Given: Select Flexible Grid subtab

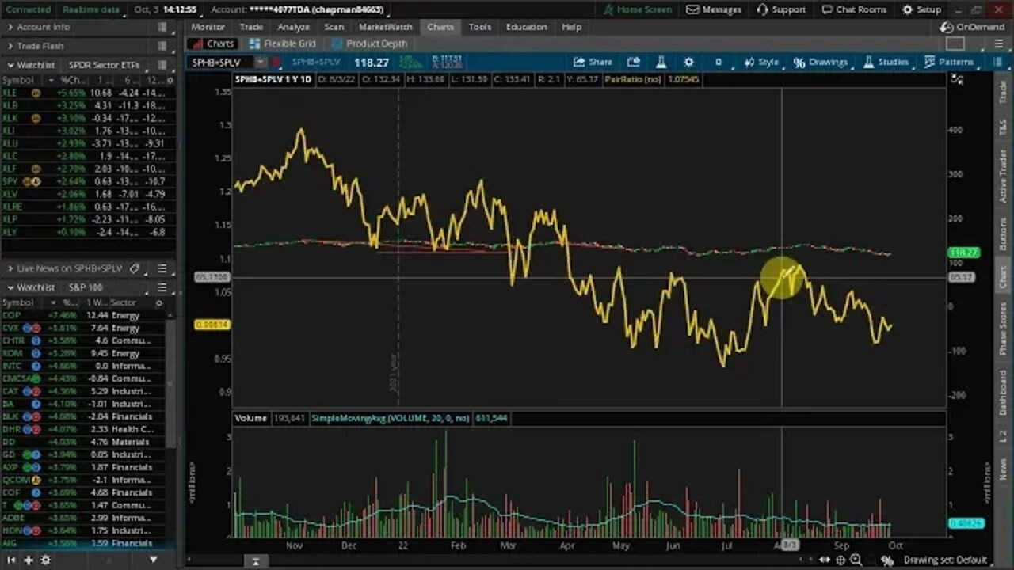Looking at the screenshot, I should (283, 44).
